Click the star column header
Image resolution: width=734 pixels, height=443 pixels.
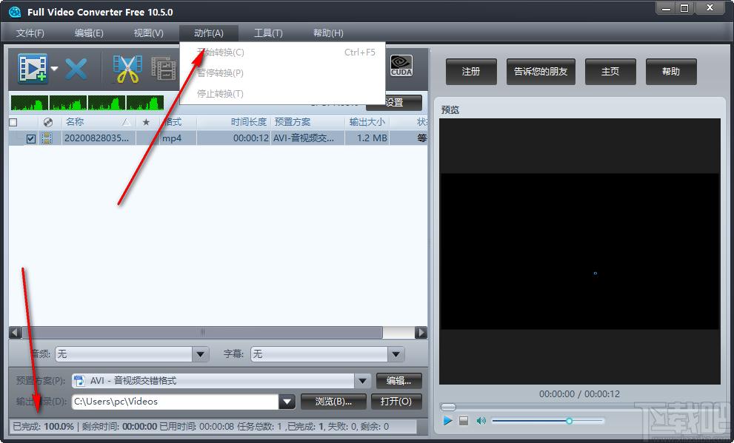[x=146, y=123]
